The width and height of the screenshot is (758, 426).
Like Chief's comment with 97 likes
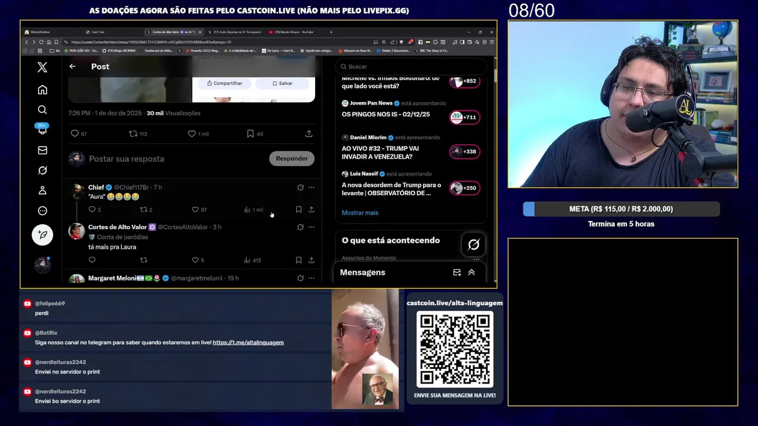199,209
